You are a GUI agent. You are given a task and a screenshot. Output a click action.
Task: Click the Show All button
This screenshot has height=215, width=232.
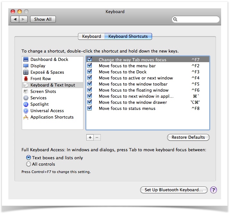(x=43, y=19)
